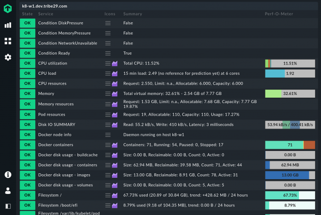
Task: Open the Docker disk usage - images link
Action: [x=64, y=175]
